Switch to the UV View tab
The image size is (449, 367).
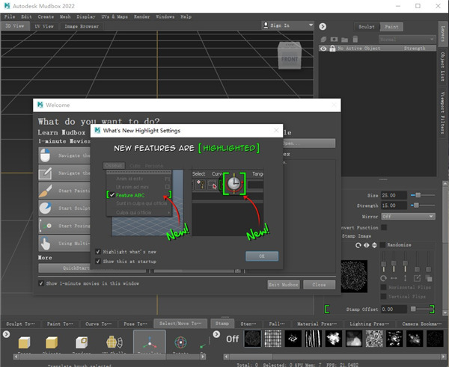pos(43,25)
